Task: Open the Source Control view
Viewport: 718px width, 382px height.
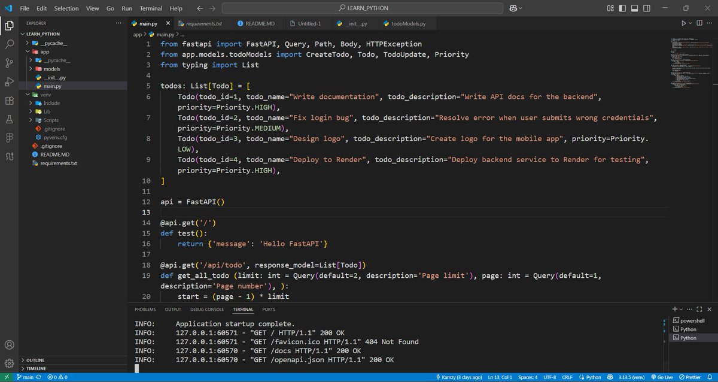Action: click(x=9, y=63)
